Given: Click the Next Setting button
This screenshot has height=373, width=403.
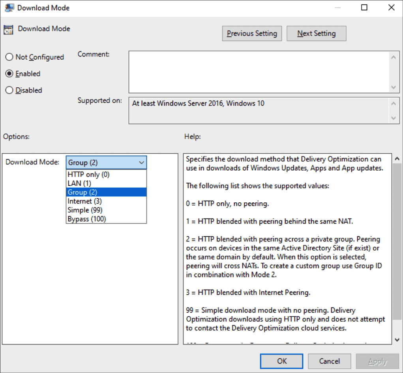Looking at the screenshot, I should coord(316,33).
